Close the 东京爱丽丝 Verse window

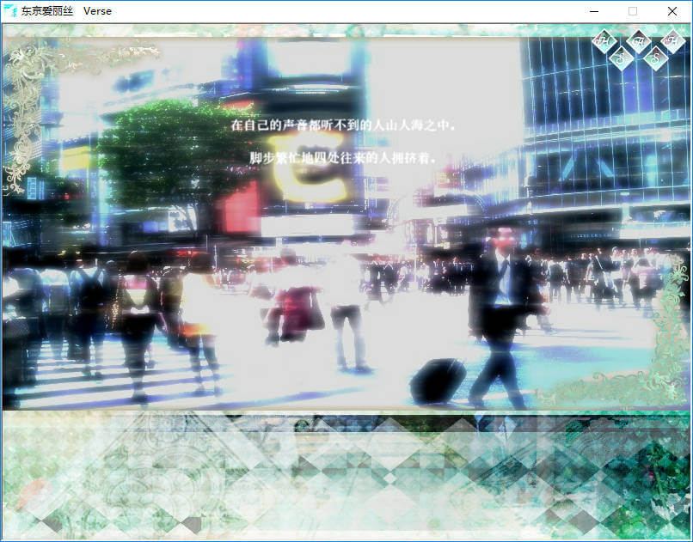pos(672,12)
